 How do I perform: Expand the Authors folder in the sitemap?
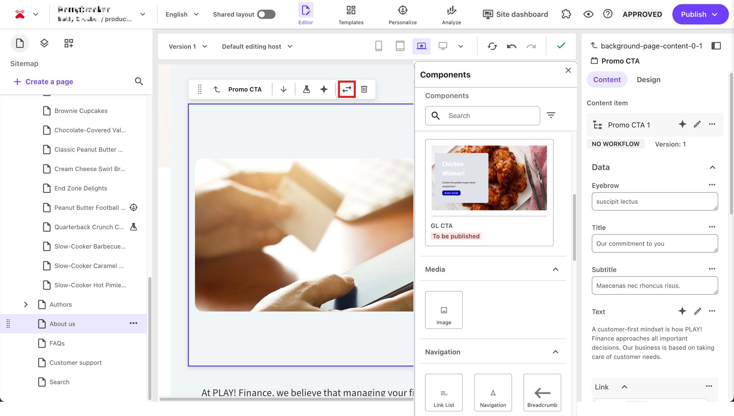(x=26, y=304)
